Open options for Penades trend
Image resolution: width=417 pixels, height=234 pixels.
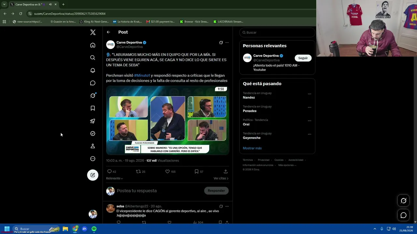(x=309, y=107)
